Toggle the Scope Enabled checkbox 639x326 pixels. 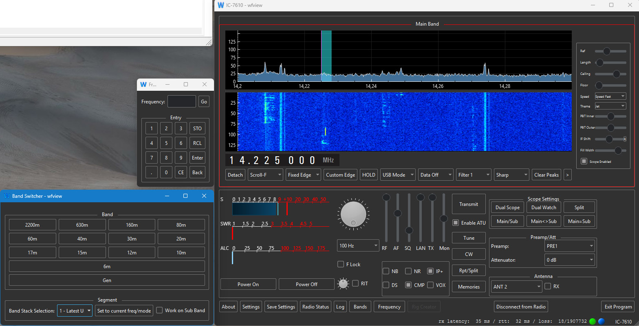(584, 161)
